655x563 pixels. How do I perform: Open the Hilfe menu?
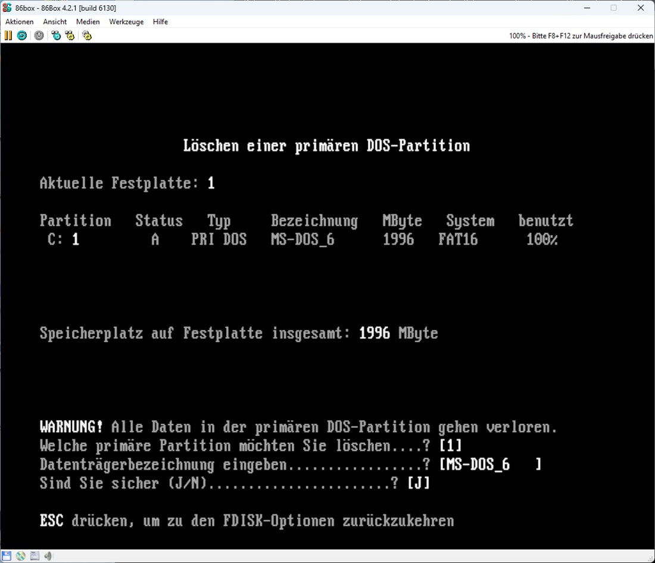pos(160,22)
